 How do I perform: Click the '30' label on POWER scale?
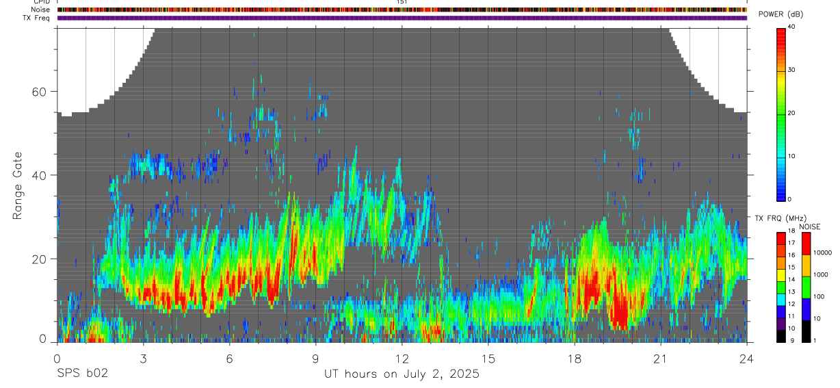click(x=792, y=70)
